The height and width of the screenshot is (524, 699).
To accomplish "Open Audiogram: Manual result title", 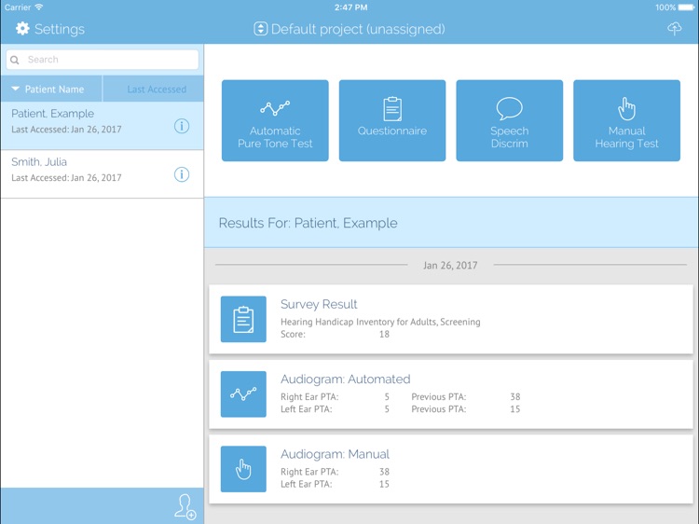I will [335, 454].
